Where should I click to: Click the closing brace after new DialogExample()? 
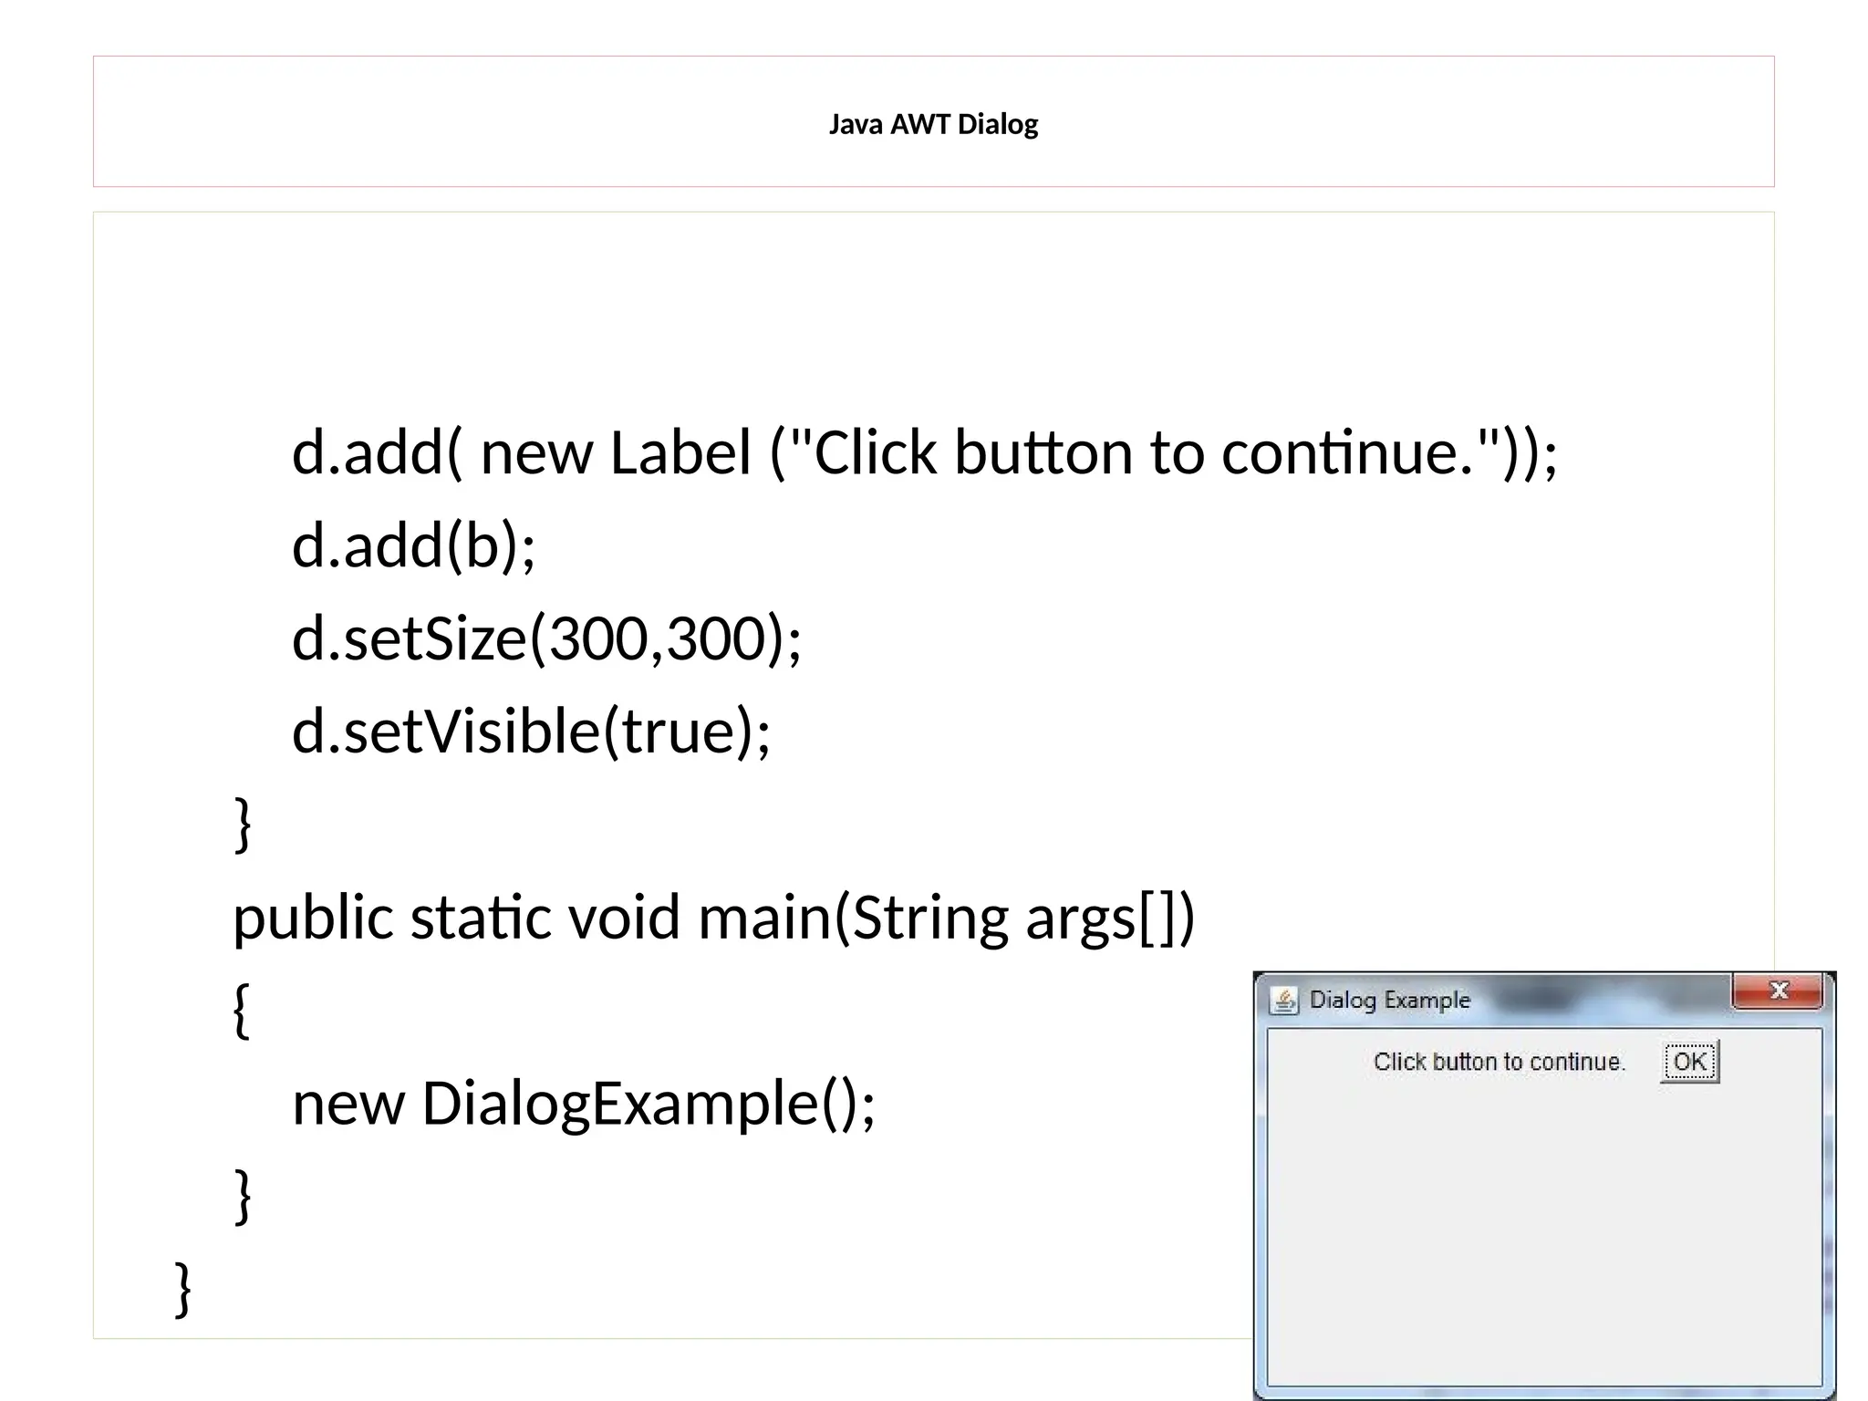(243, 1197)
